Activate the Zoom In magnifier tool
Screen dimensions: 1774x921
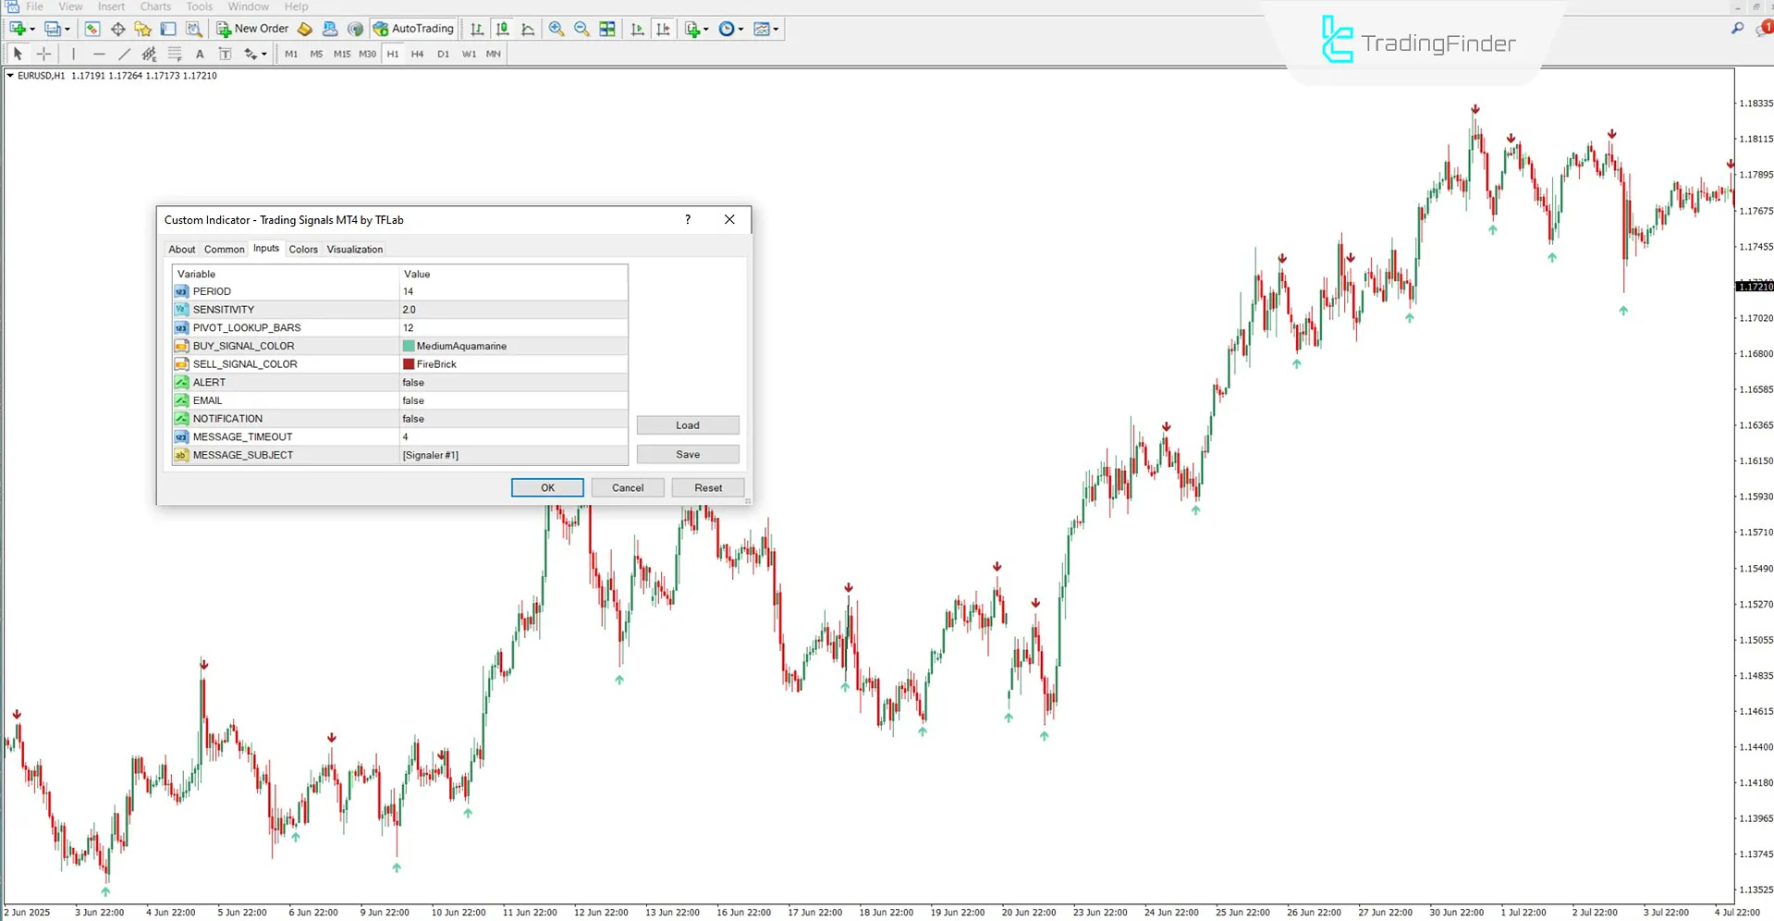(x=557, y=29)
